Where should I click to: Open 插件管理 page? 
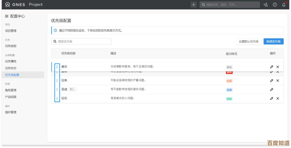click(x=11, y=112)
